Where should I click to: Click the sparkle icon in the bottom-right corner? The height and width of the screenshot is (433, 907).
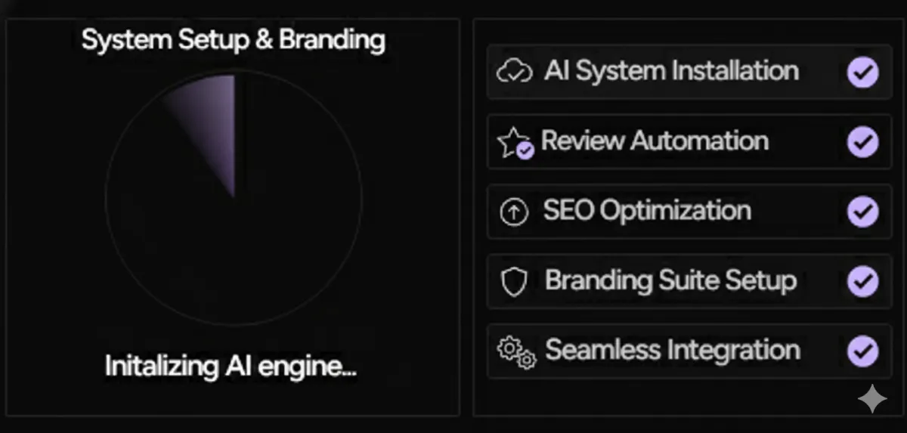click(871, 398)
